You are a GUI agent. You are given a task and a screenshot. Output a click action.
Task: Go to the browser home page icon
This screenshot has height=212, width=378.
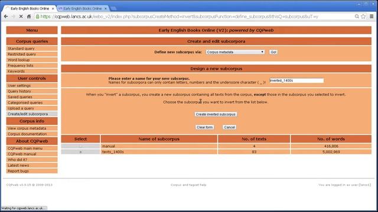[x=29, y=16]
